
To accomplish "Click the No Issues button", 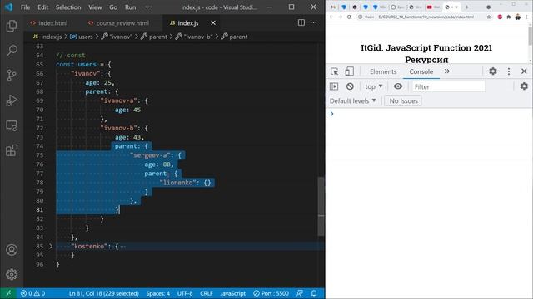I will (x=403, y=101).
